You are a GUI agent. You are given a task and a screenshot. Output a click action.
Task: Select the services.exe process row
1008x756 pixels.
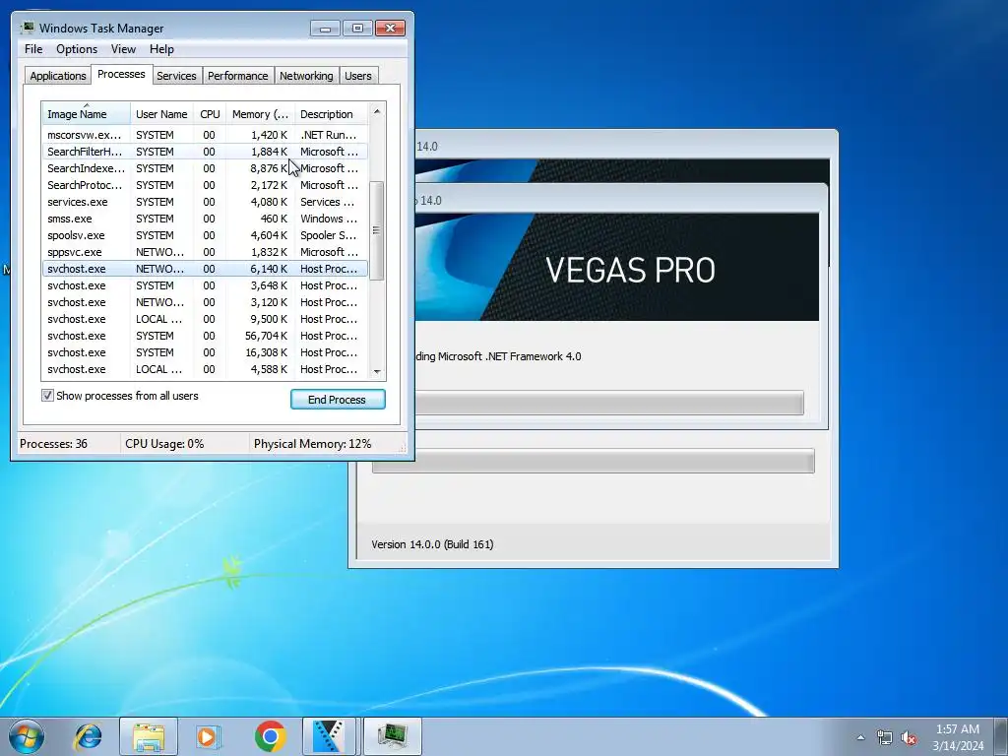(x=205, y=202)
